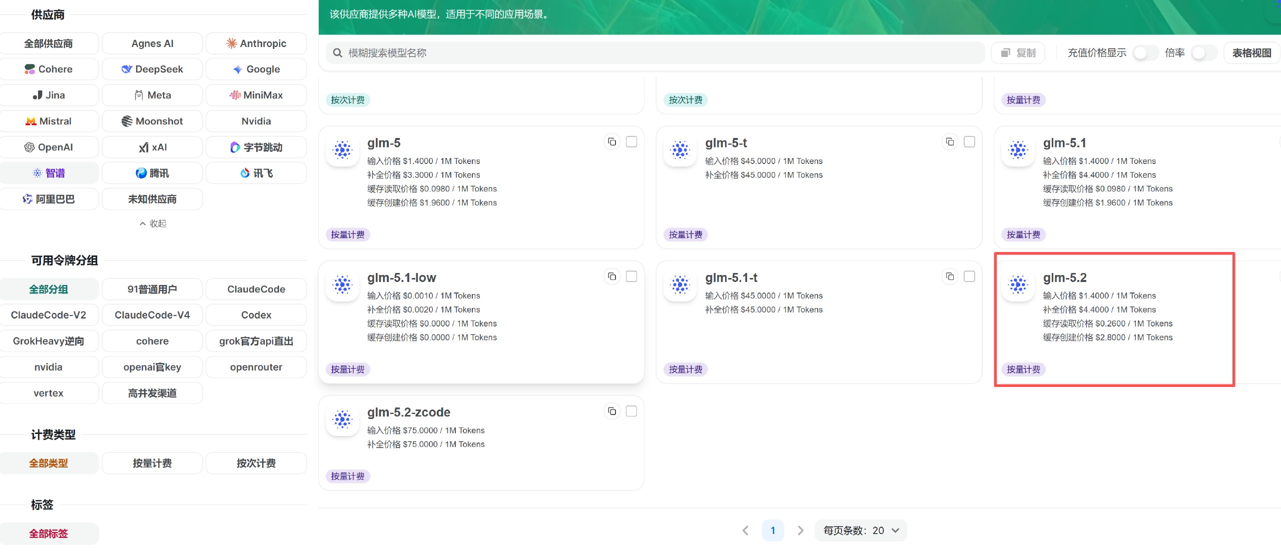Filter by Jina supplier
Viewport: 1281px width, 552px height.
click(x=49, y=95)
